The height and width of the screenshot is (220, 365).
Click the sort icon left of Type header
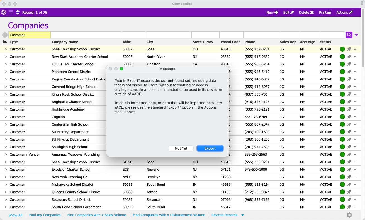[5, 42]
